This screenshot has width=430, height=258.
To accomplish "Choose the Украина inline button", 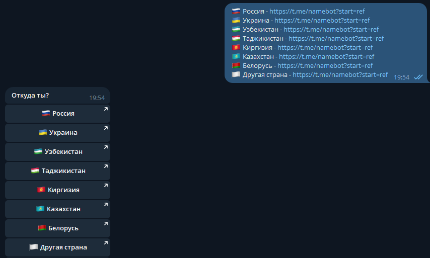I will click(x=57, y=133).
